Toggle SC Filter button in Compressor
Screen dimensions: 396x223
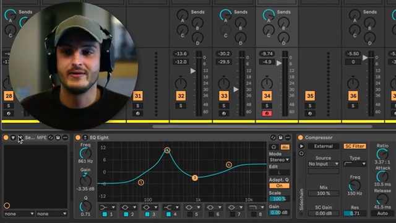coord(355,146)
